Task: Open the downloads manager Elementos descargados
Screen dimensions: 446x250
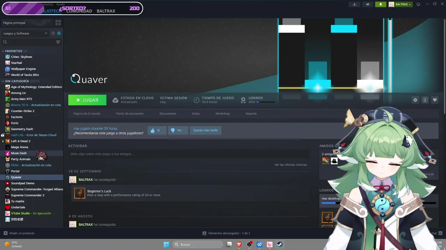Action: click(x=226, y=233)
